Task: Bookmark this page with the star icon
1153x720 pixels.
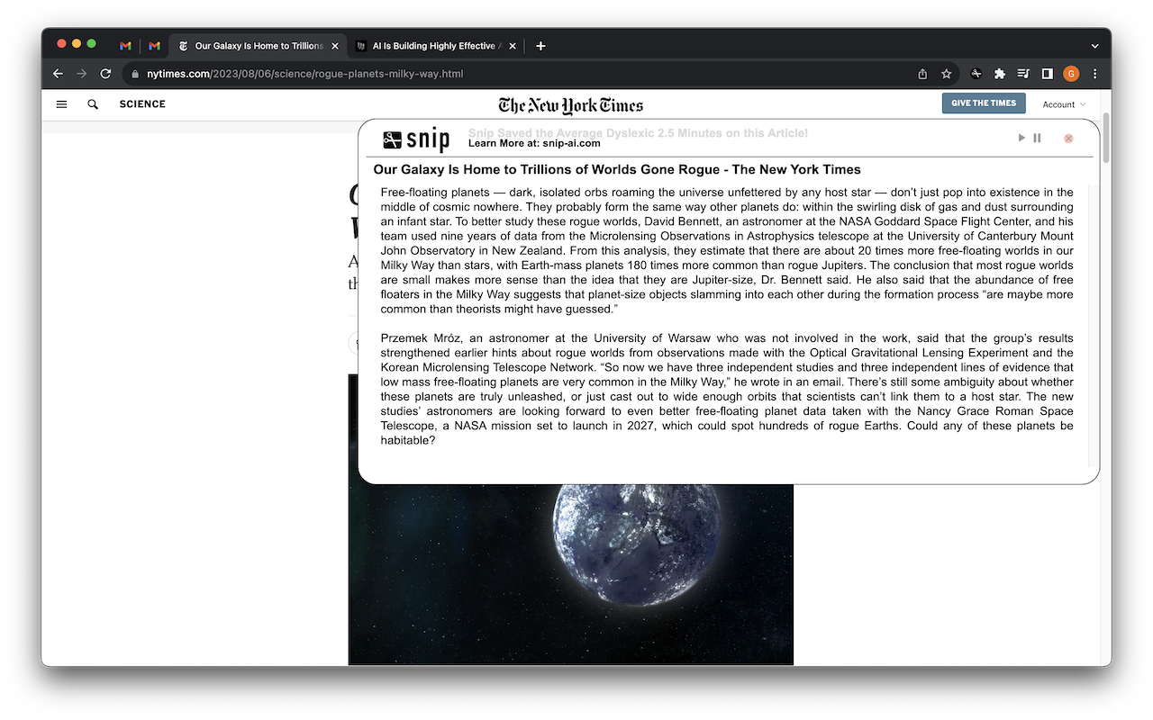Action: (x=946, y=74)
